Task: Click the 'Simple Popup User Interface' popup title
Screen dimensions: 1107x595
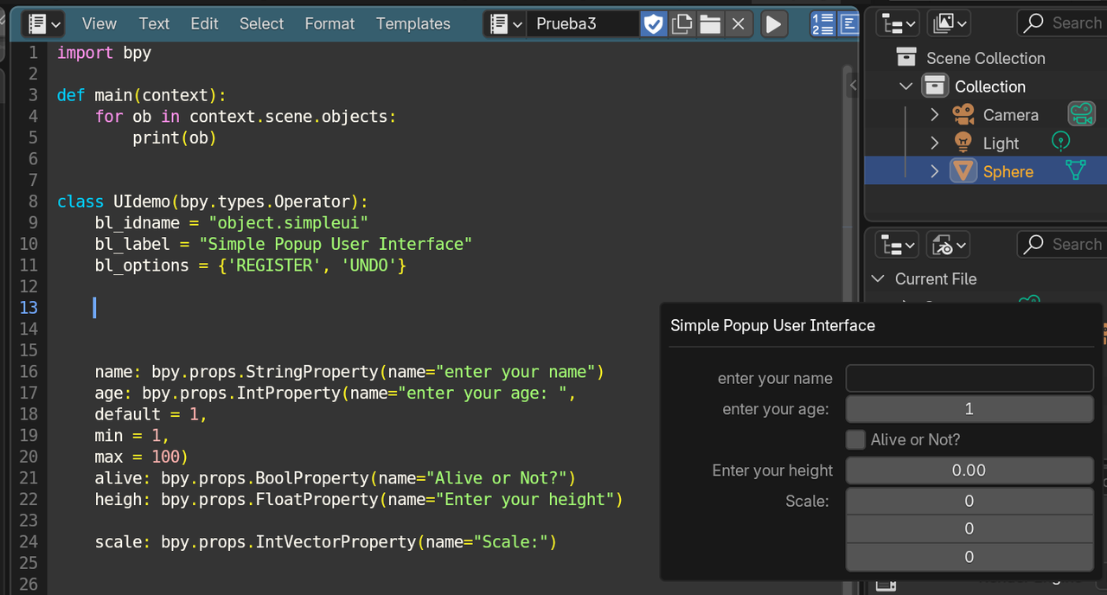Action: click(x=772, y=325)
